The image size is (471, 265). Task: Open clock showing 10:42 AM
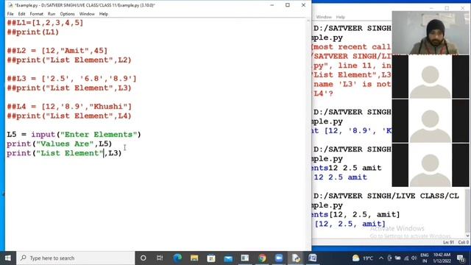point(442,258)
